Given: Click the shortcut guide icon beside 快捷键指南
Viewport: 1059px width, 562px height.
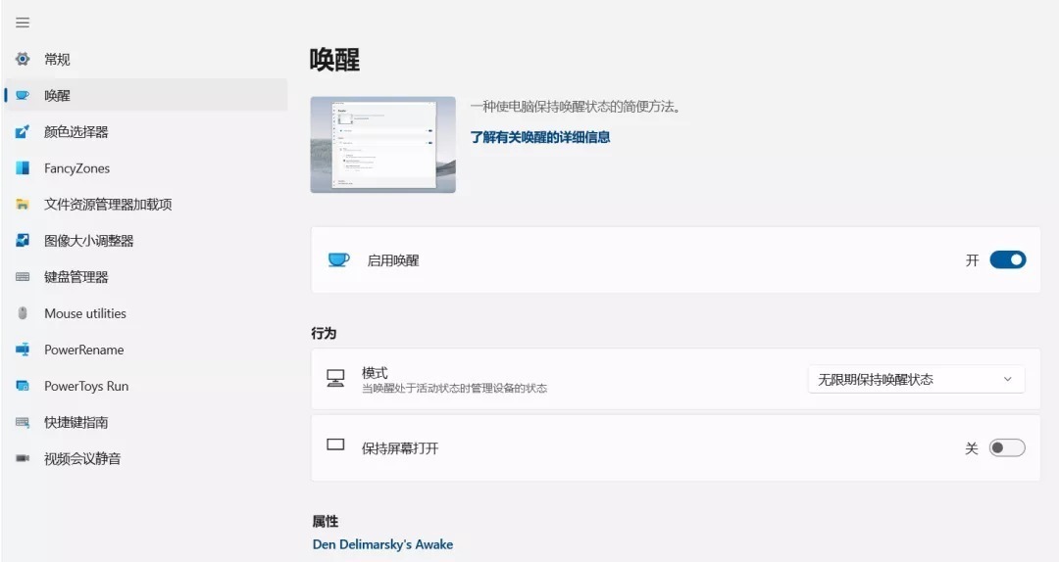Looking at the screenshot, I should [23, 423].
